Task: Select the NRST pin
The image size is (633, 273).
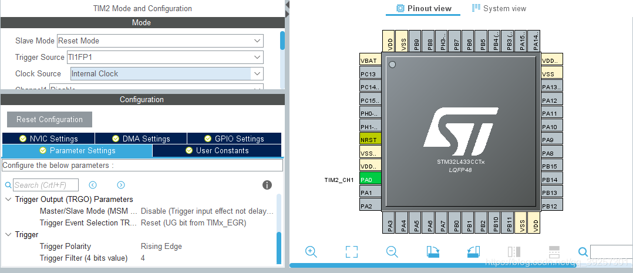Action: (370, 140)
